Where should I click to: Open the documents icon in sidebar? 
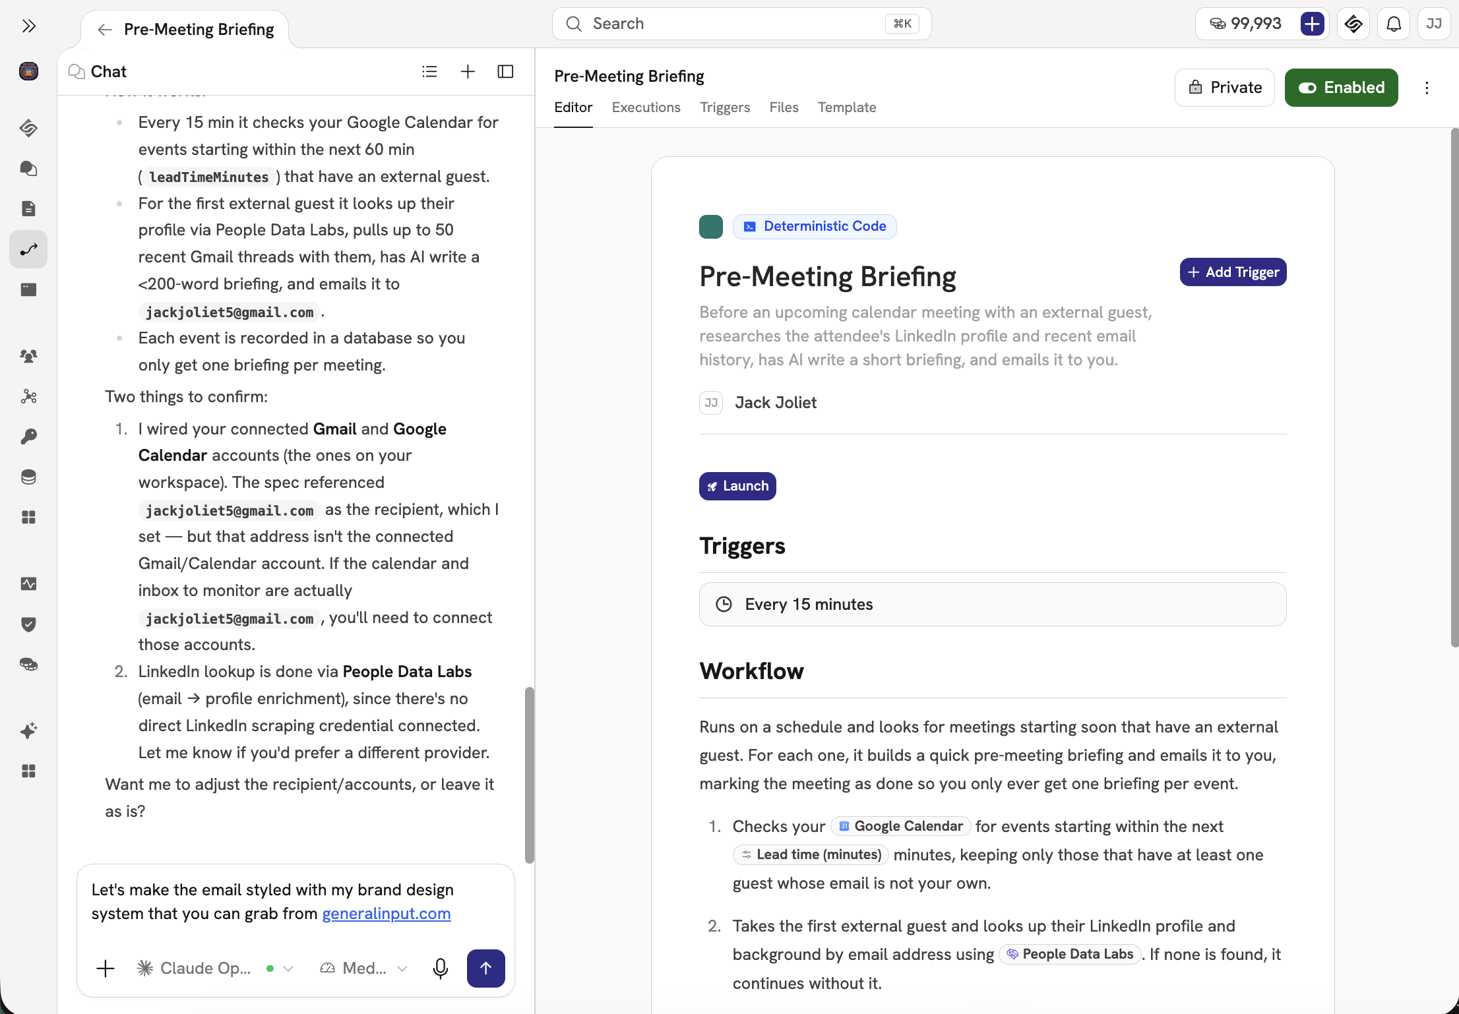pos(28,209)
